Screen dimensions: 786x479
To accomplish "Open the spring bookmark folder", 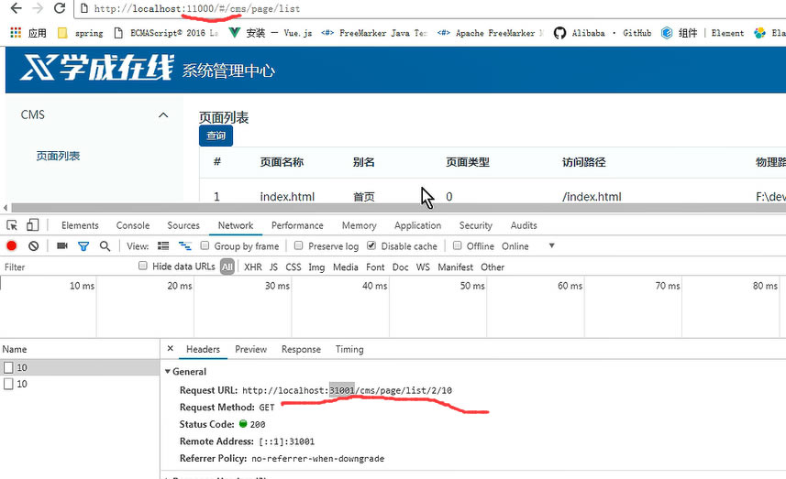I will (x=80, y=33).
